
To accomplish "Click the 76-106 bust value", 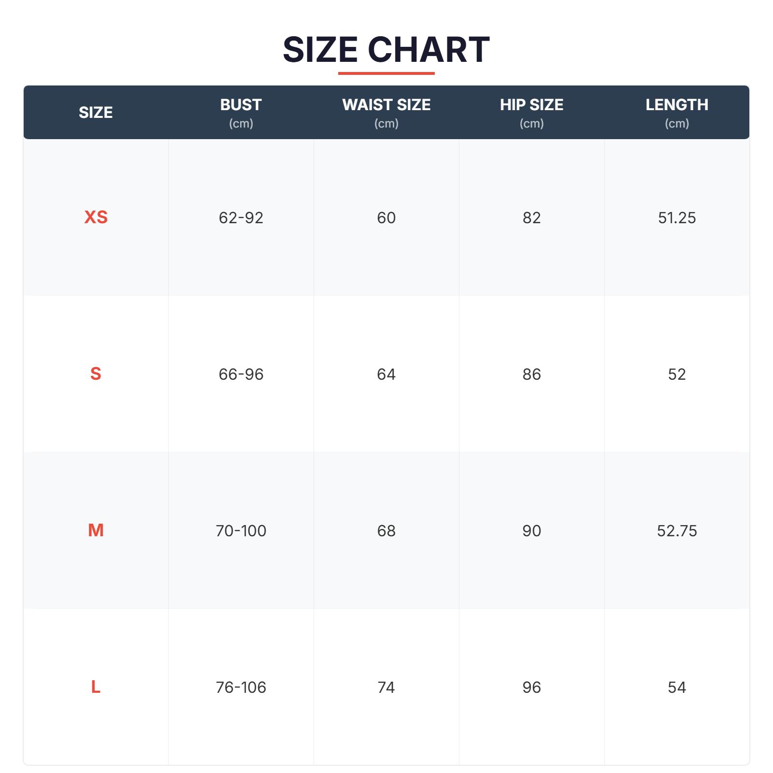I will click(241, 687).
